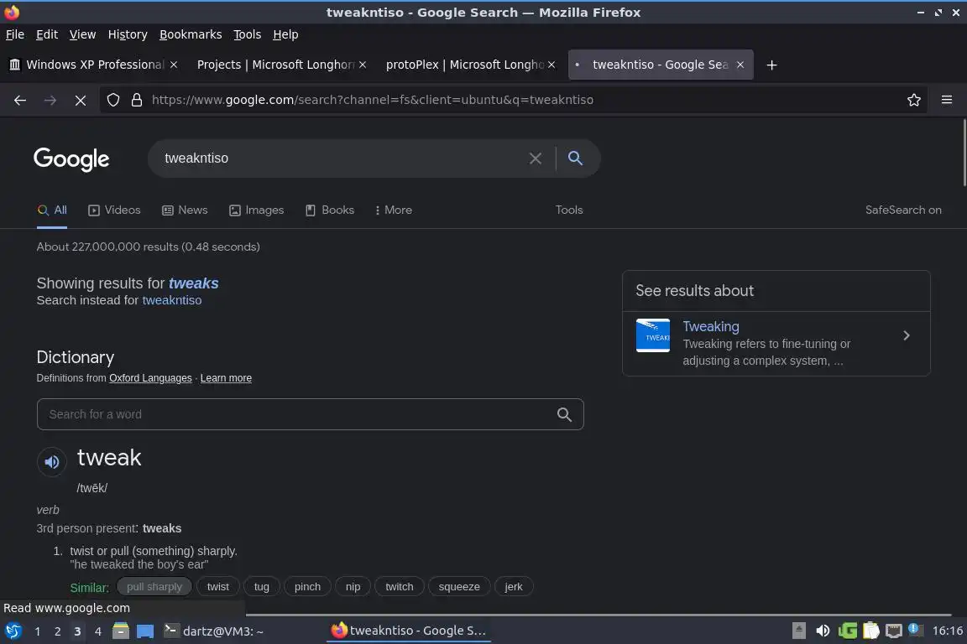Open the Bookmarks menu

[x=191, y=34]
